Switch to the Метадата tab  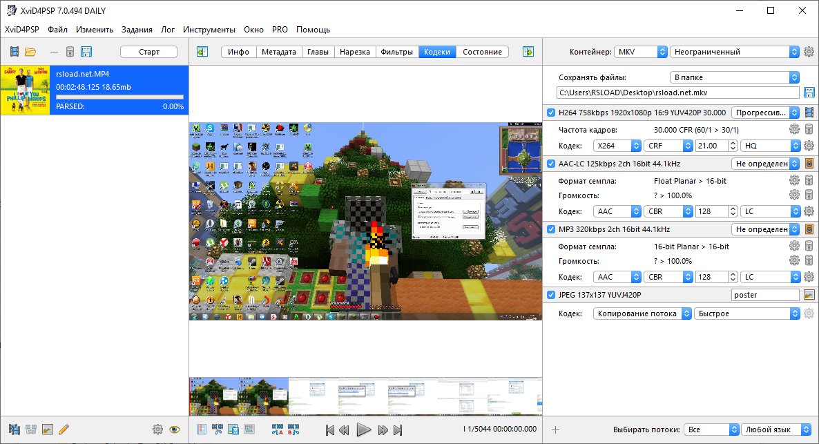point(279,52)
